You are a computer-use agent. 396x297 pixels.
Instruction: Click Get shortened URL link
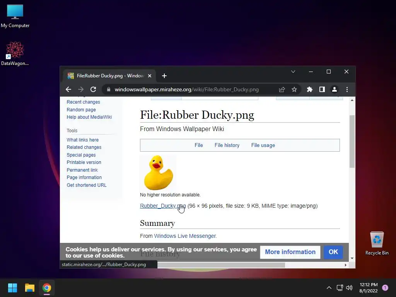[x=87, y=185]
